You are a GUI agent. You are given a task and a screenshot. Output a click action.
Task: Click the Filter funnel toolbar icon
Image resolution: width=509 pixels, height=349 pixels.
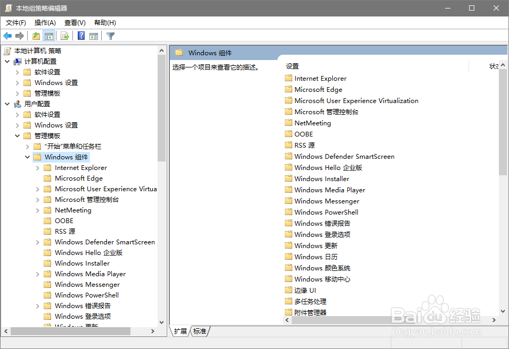(110, 36)
